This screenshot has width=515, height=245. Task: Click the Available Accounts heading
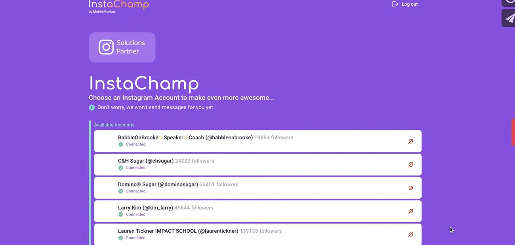[x=114, y=125]
